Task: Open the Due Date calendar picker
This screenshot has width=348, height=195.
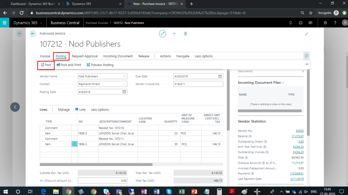Action: [220, 76]
